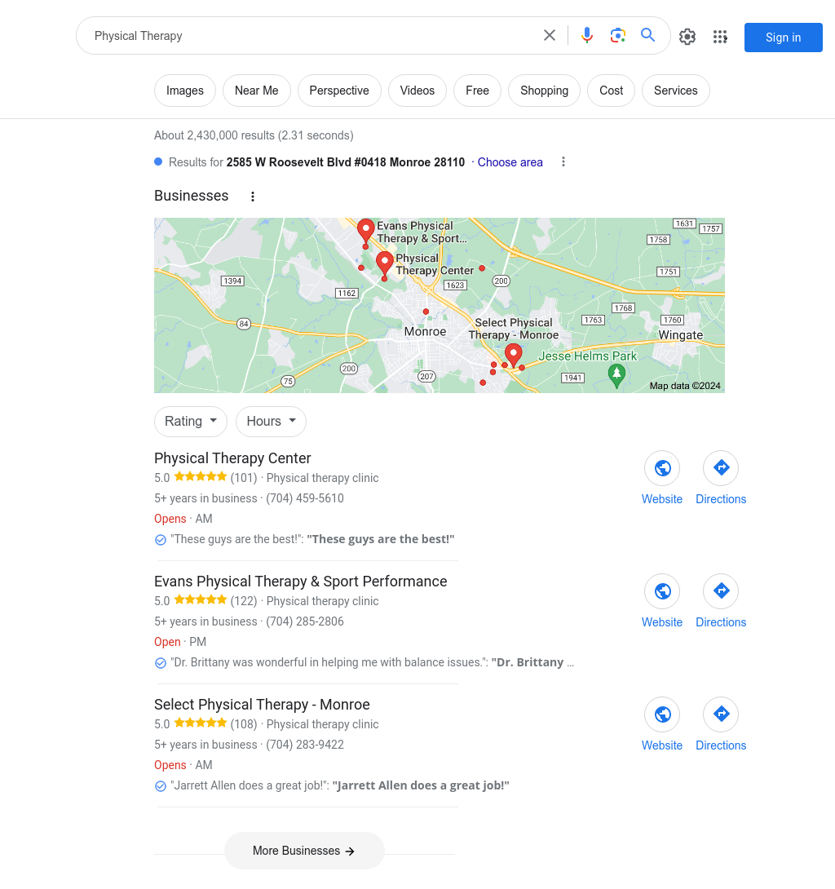Click the blue magnifier search icon

[x=648, y=35]
